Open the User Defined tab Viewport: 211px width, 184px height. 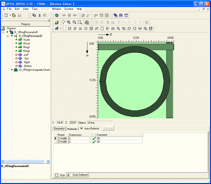coord(77,175)
